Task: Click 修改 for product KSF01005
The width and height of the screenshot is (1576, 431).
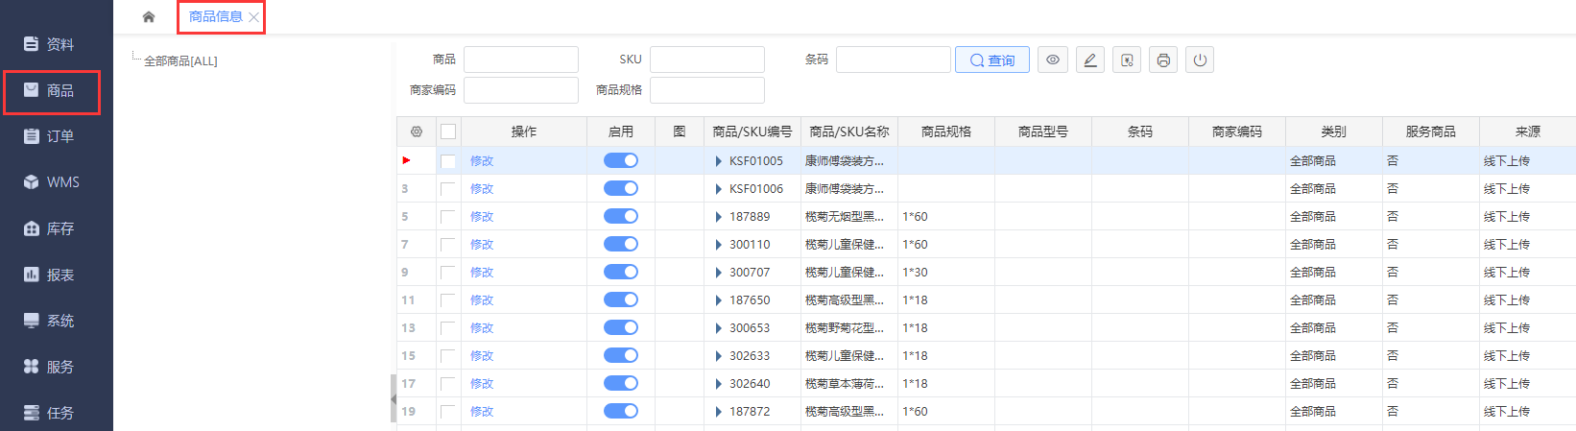Action: pos(482,161)
